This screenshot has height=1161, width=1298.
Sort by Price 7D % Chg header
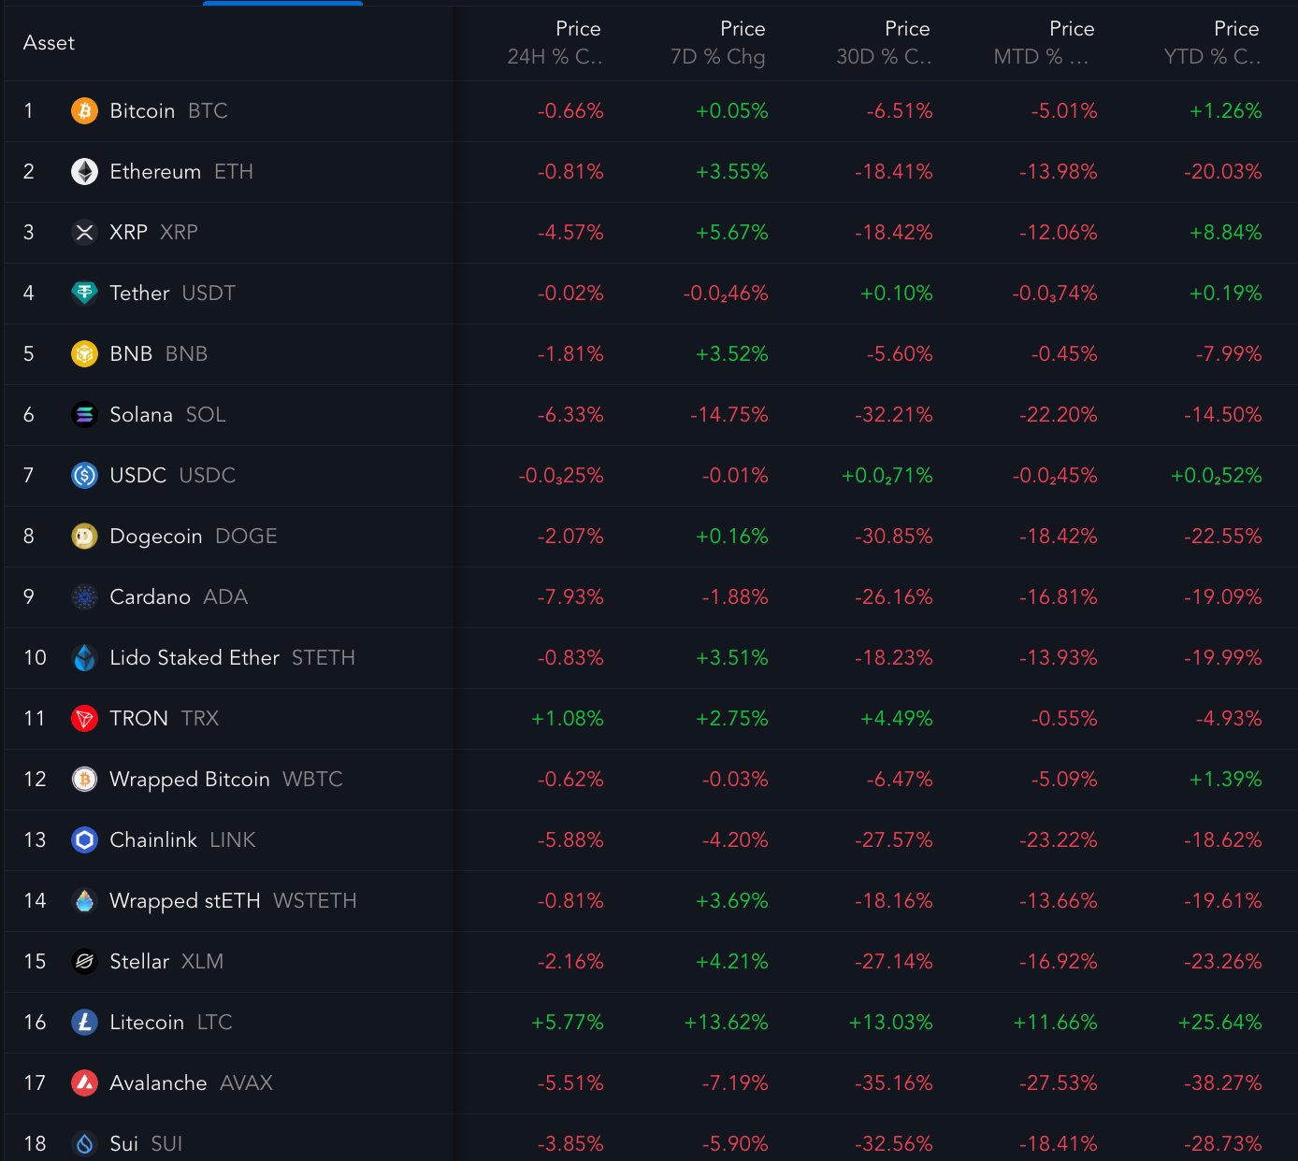[718, 43]
